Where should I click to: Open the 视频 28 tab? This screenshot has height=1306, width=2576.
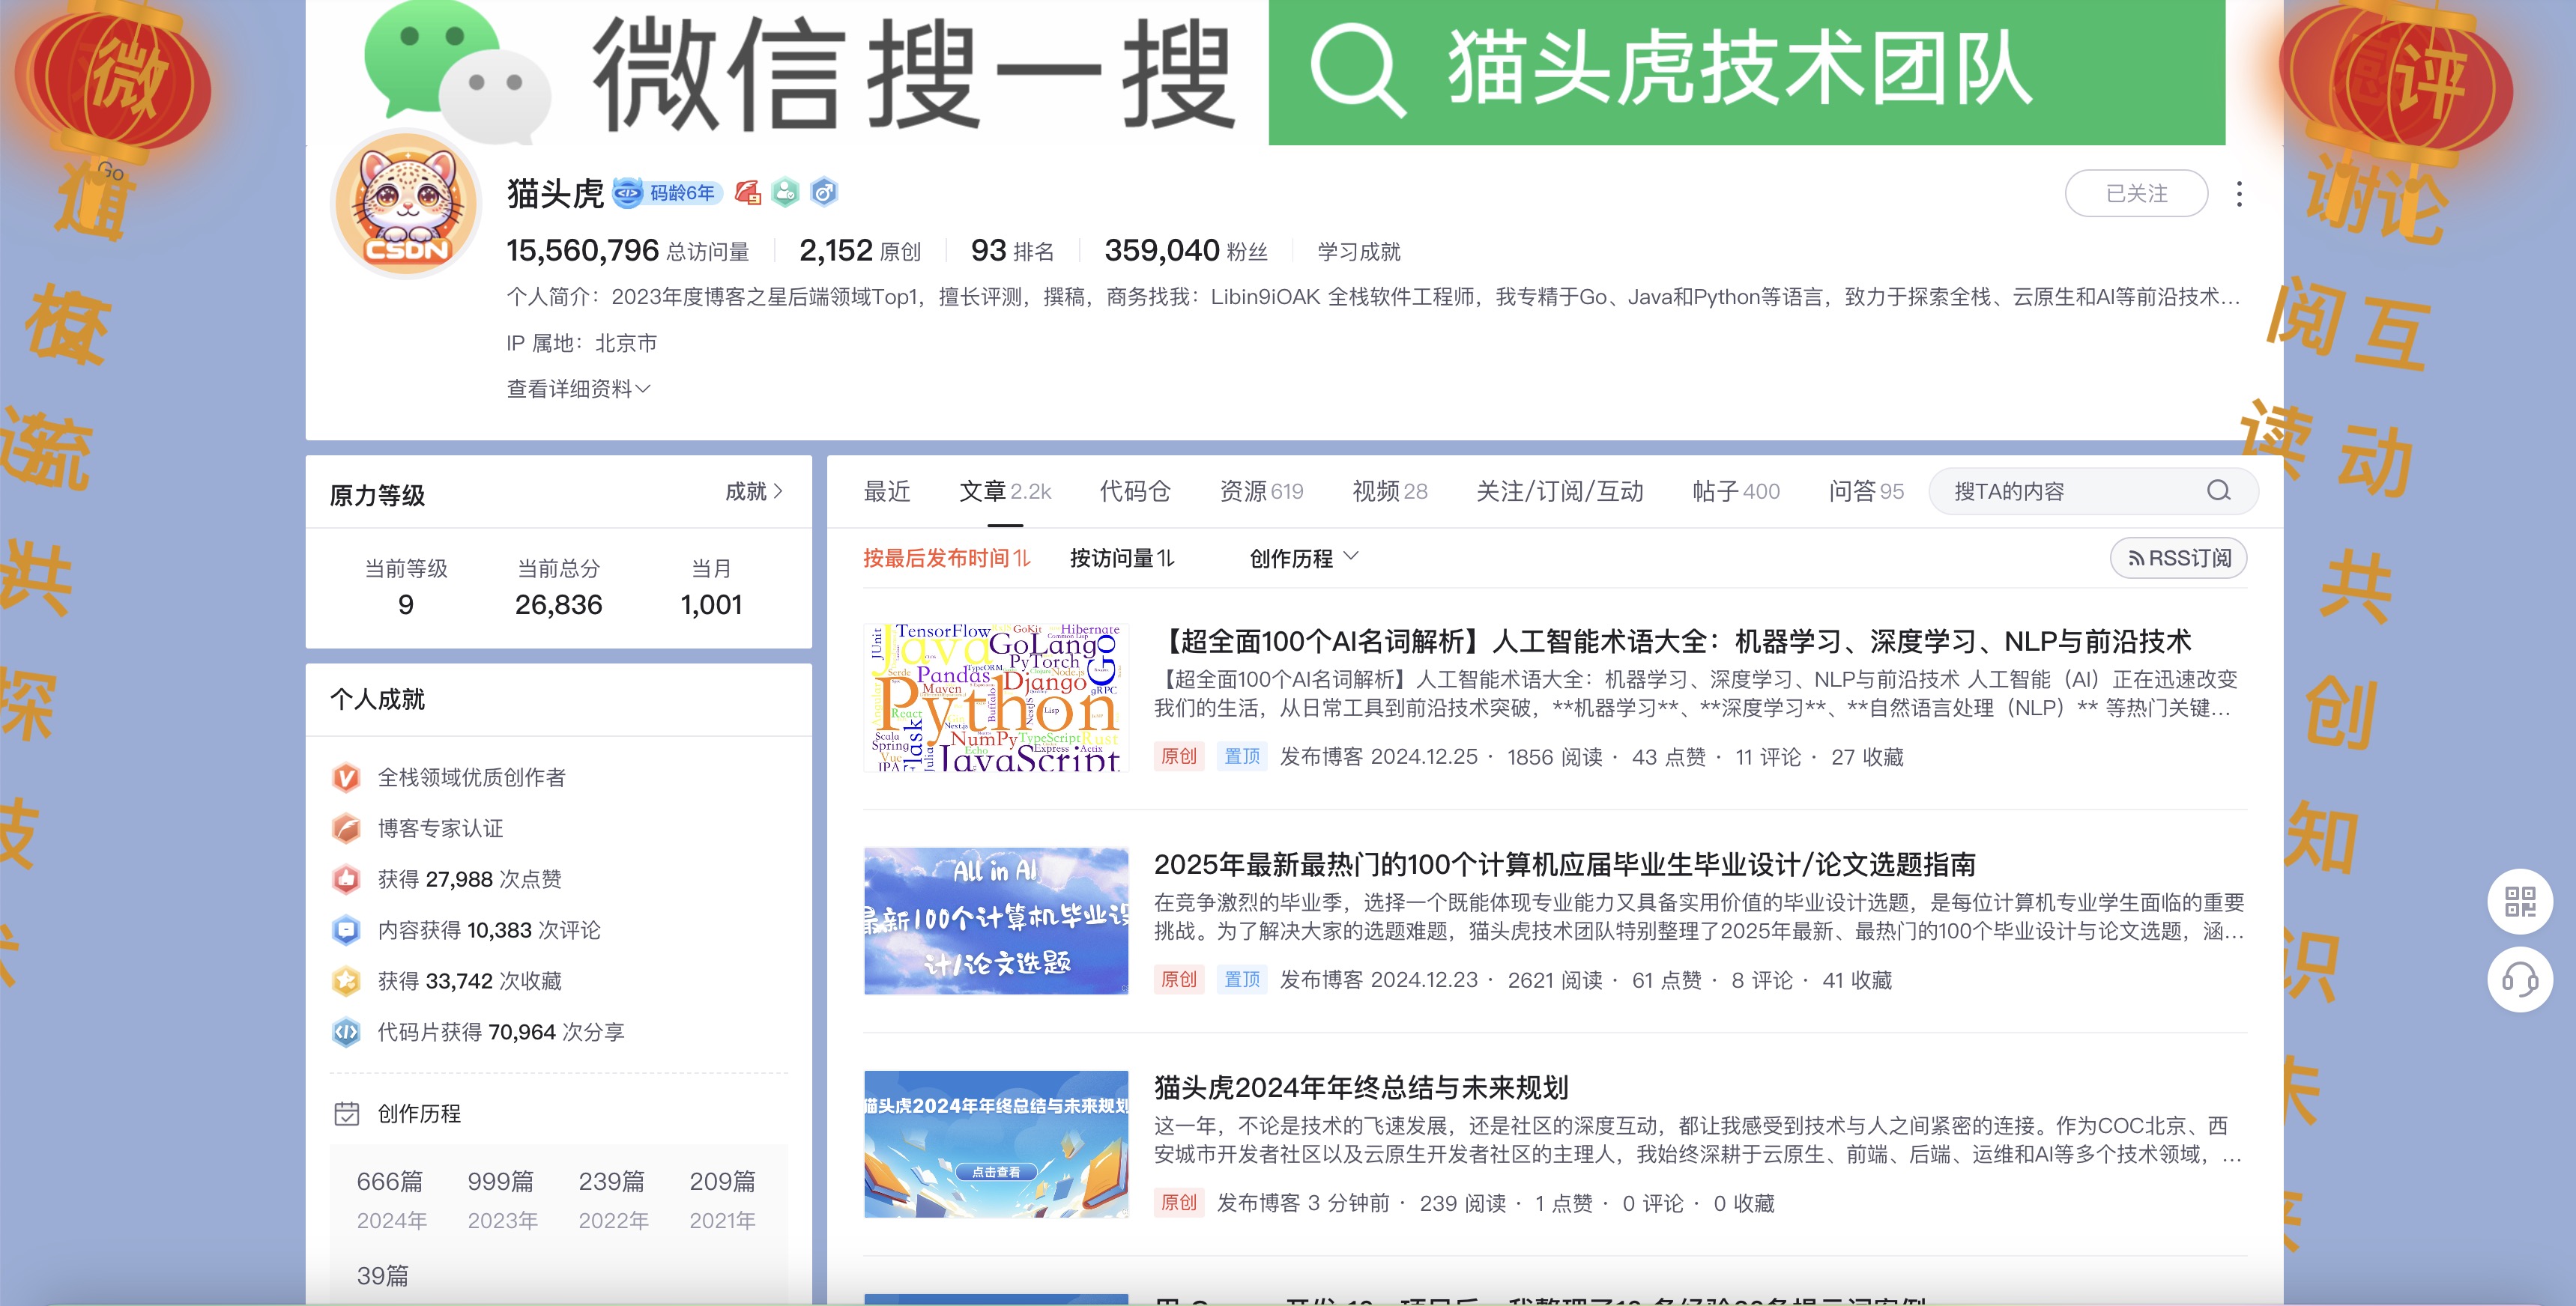[1390, 492]
